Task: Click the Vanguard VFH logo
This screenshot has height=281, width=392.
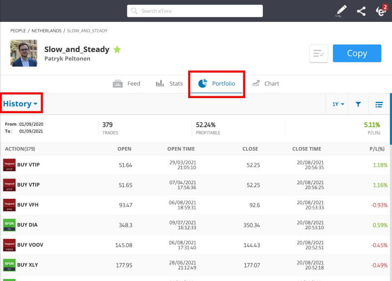Action: (9, 205)
